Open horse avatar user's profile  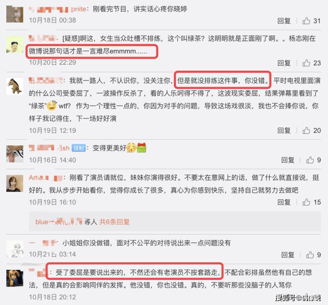pos(15,86)
